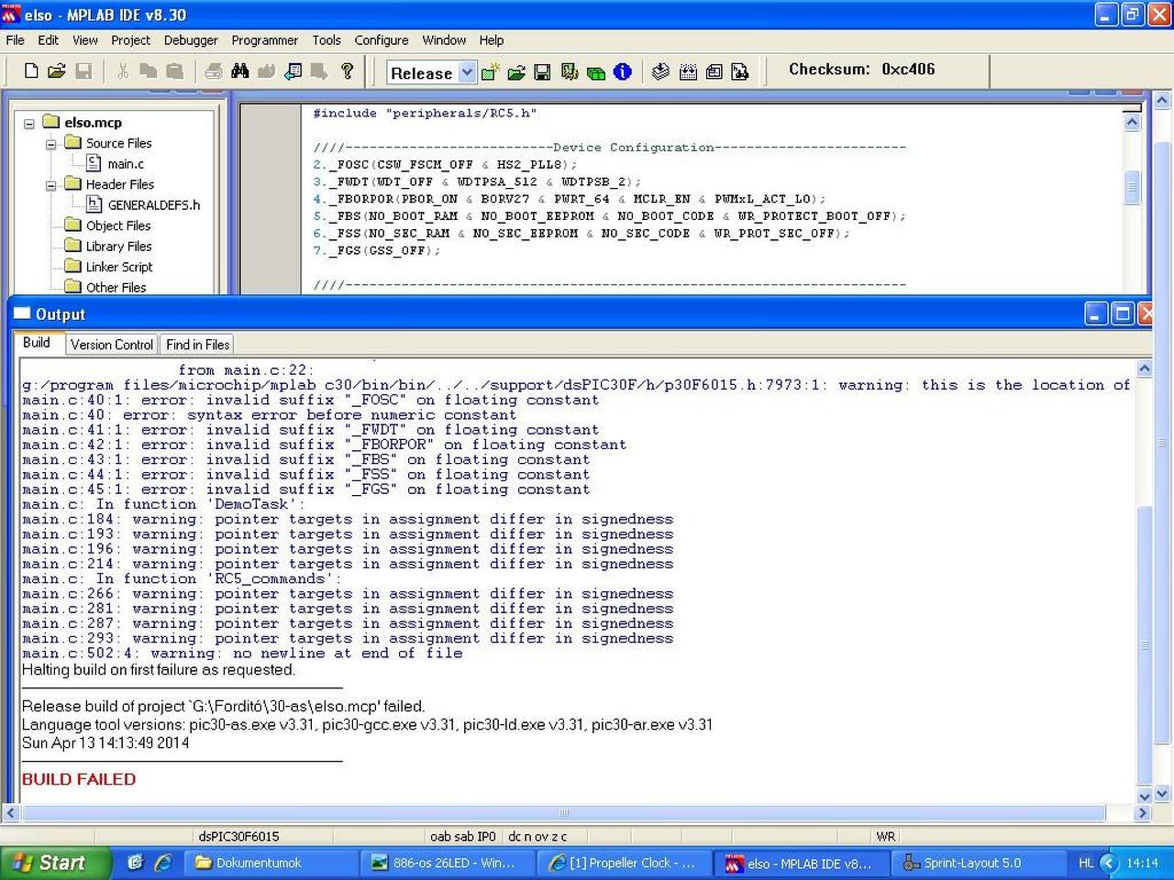
Task: Click the system tray expand arrow
Action: click(1110, 863)
